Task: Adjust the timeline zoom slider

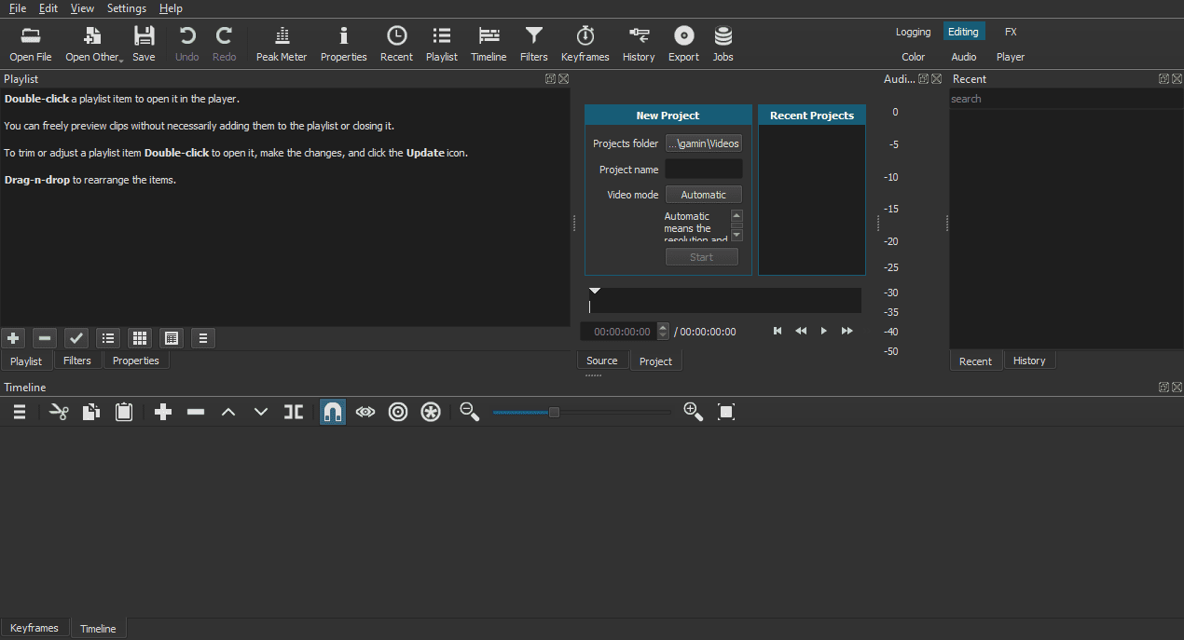Action: click(x=582, y=412)
